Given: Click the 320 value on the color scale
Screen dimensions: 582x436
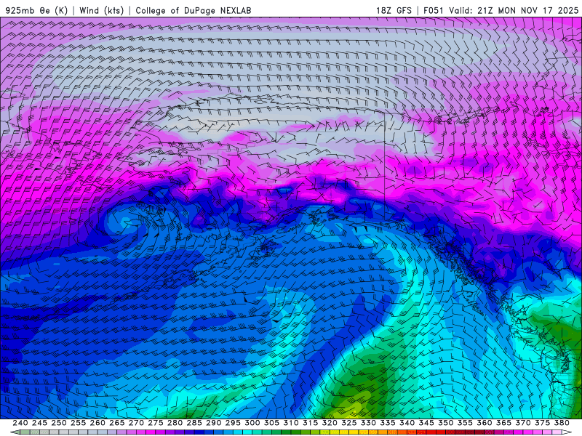Looking at the screenshot, I should coord(330,423).
